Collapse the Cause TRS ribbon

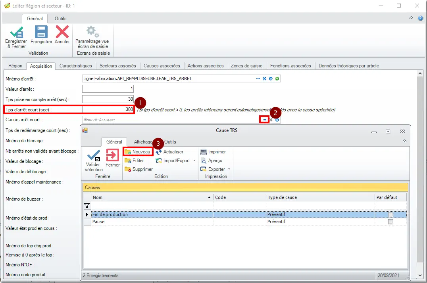point(404,141)
